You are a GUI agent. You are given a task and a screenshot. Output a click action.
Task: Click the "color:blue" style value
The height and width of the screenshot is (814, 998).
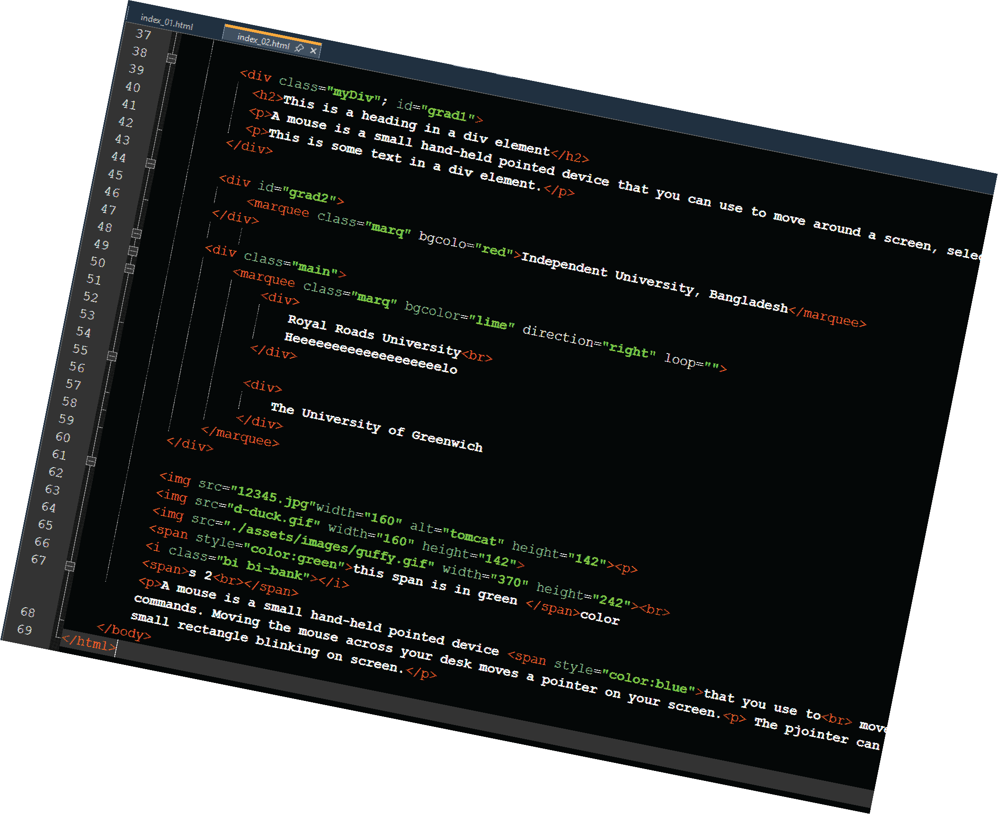(648, 681)
